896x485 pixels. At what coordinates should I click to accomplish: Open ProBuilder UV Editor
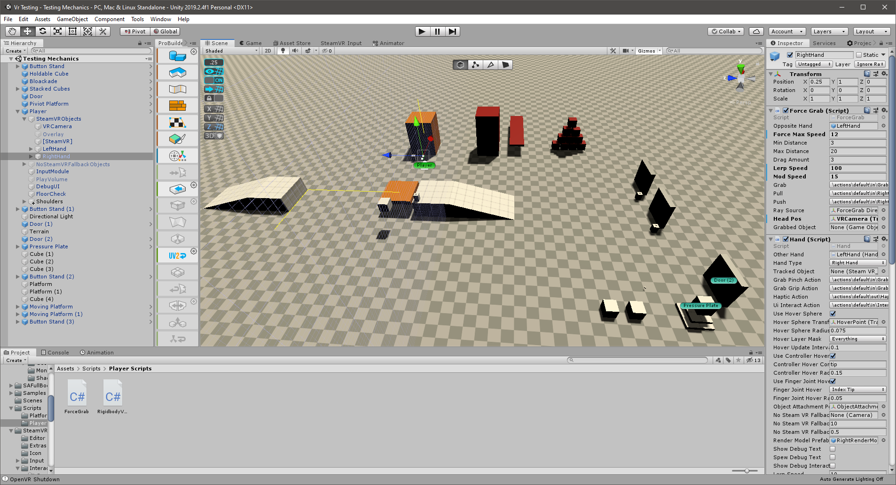177,256
